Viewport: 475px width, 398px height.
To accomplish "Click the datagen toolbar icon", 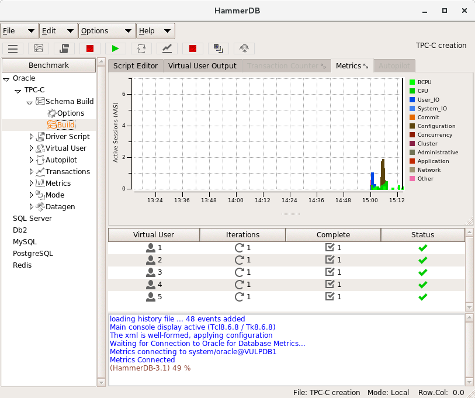I will coord(244,49).
